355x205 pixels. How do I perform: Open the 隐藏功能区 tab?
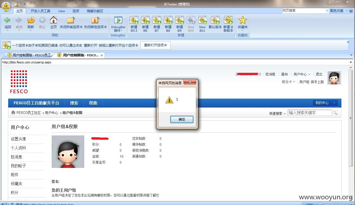(95, 11)
